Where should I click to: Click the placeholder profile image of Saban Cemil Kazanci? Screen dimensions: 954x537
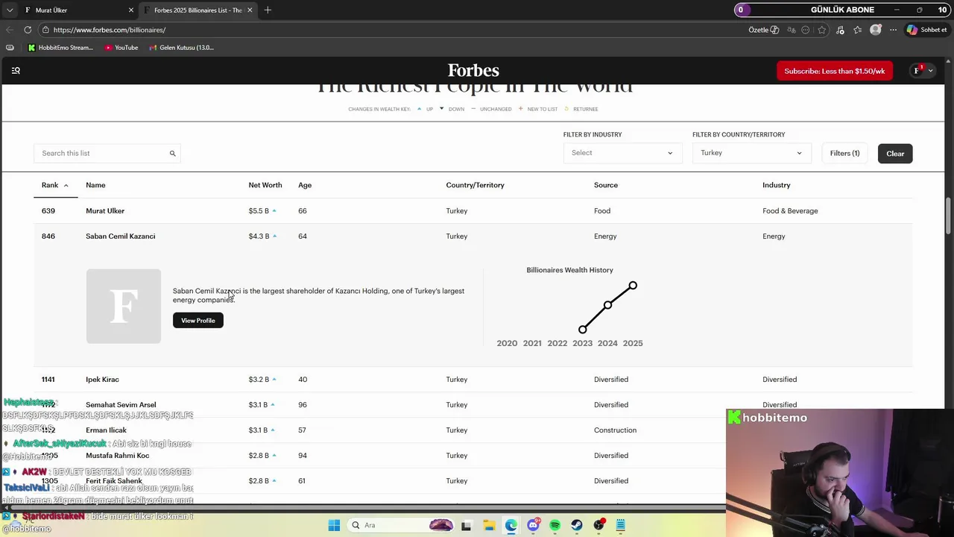(x=123, y=307)
